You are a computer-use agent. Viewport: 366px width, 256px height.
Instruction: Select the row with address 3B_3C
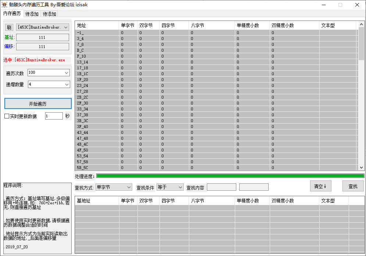click(x=216, y=121)
